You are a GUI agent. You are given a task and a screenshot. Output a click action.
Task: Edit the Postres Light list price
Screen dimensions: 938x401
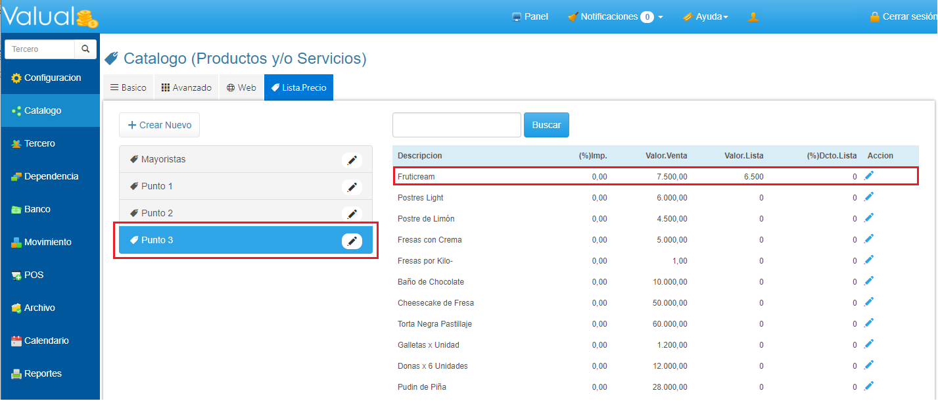point(869,197)
